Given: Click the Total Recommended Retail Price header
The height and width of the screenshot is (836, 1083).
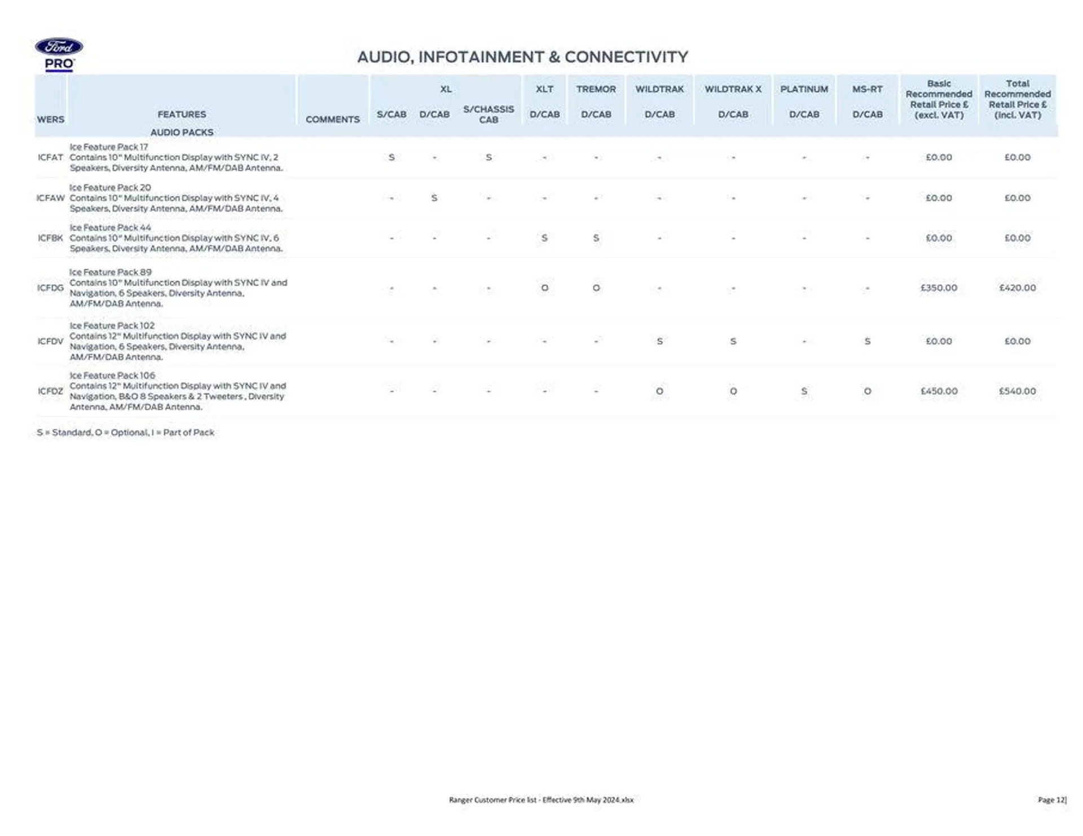Looking at the screenshot, I should 1017,99.
